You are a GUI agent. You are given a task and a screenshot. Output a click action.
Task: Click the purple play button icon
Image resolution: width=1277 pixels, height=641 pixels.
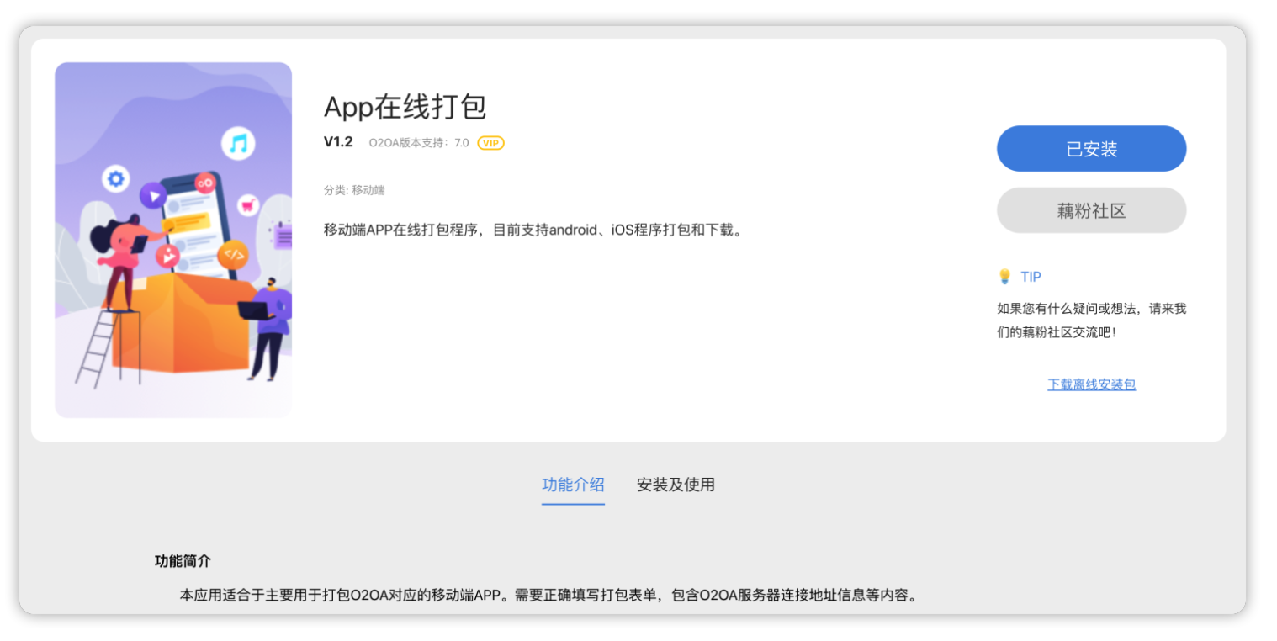coord(153,196)
